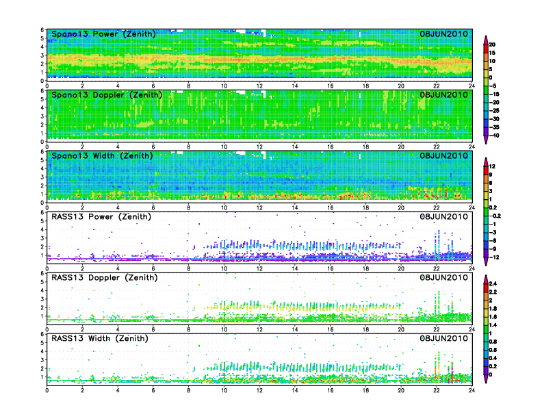This screenshot has width=542, height=419.
Task: Select the pink top arrow of the middle colorbar
Action: tap(486, 162)
